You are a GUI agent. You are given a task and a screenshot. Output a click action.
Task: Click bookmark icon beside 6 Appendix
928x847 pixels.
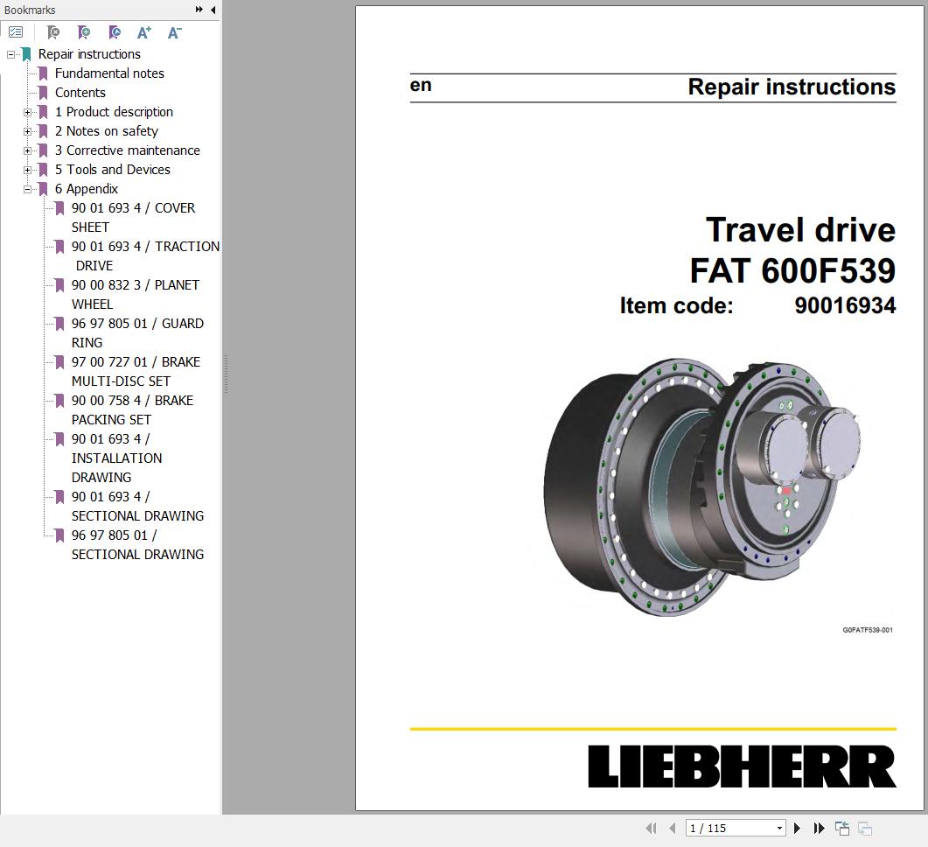[x=43, y=189]
